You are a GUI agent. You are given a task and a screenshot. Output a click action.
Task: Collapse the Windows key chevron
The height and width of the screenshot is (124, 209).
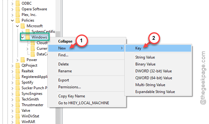click(23, 38)
